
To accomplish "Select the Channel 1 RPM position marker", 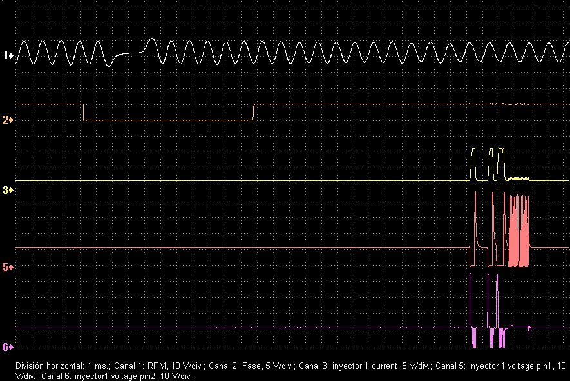I will 5,56.
